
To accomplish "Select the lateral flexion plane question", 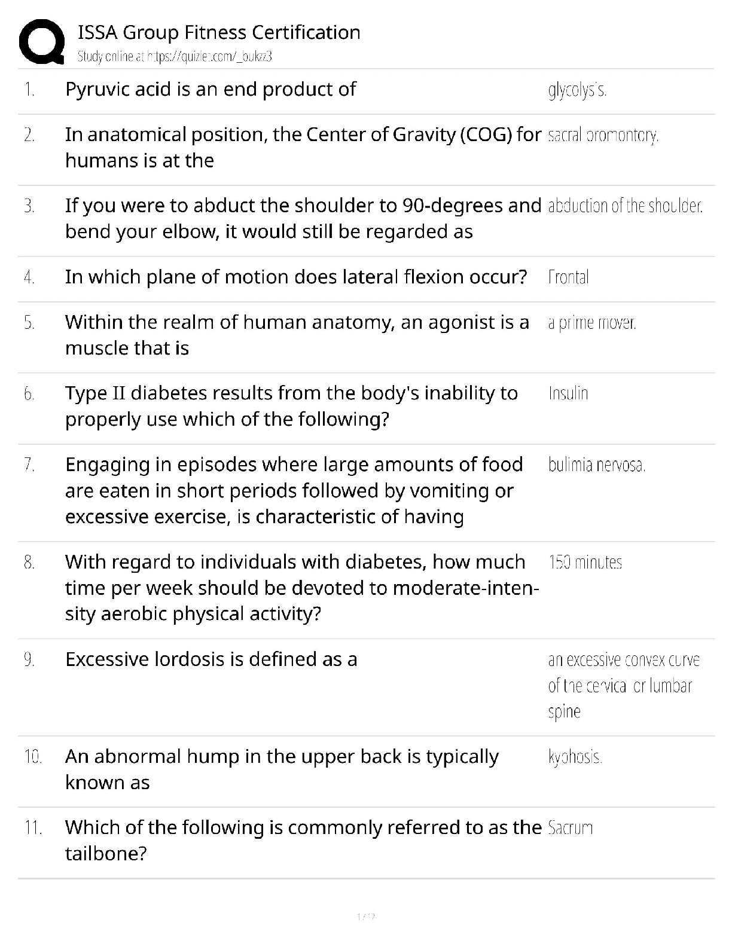I will (x=296, y=277).
